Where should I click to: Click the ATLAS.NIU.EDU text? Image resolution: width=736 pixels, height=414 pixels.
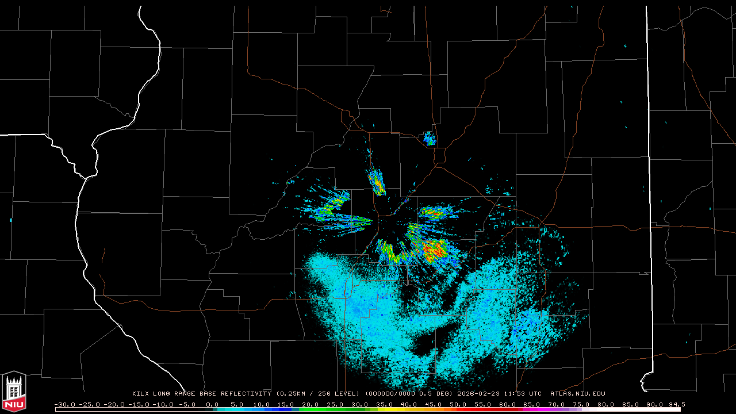(x=577, y=394)
